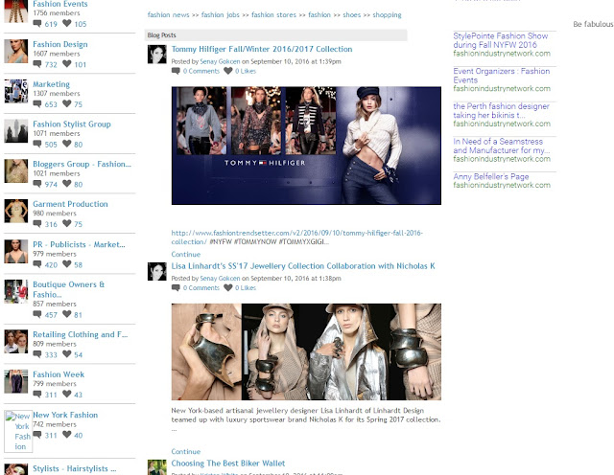Open 0 Likes on Tommy Hilfiger post
614x475 pixels.
click(246, 71)
